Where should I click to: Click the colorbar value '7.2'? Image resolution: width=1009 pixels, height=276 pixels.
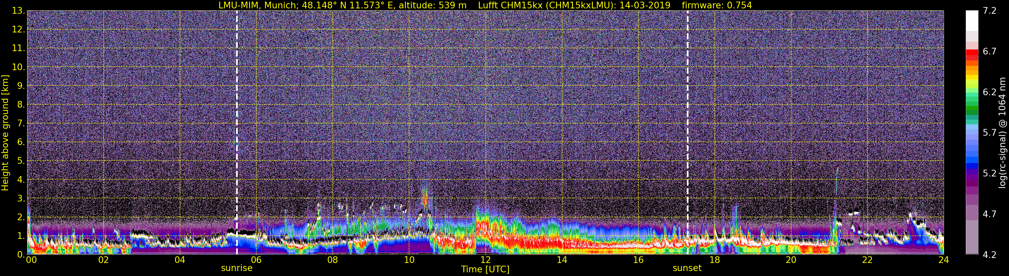pyautogui.click(x=990, y=11)
